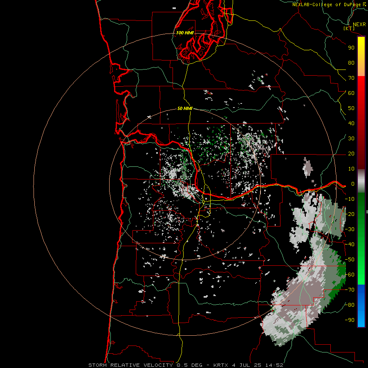This screenshot has height=368, width=368.
Task: Click the -50 value on velocity scale
Action: click(350, 260)
